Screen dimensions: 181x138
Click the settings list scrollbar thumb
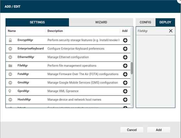tap(132, 68)
